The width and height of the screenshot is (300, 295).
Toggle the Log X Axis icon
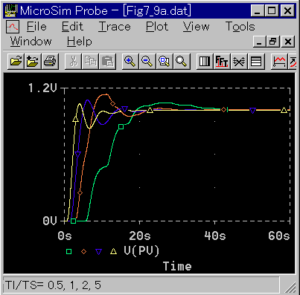[205, 61]
